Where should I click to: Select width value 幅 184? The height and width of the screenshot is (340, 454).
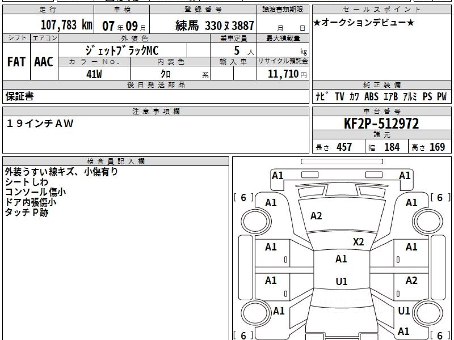tap(384, 147)
